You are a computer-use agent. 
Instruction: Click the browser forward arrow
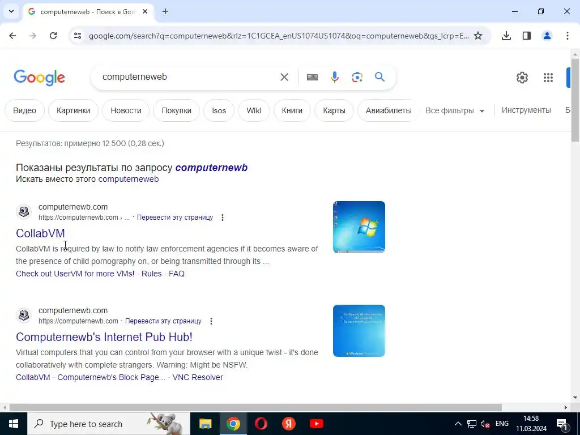pos(33,36)
